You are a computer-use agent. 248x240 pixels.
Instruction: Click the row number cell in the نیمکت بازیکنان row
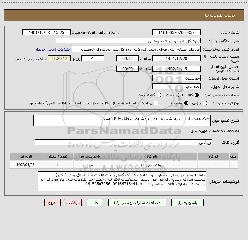tap(234, 165)
